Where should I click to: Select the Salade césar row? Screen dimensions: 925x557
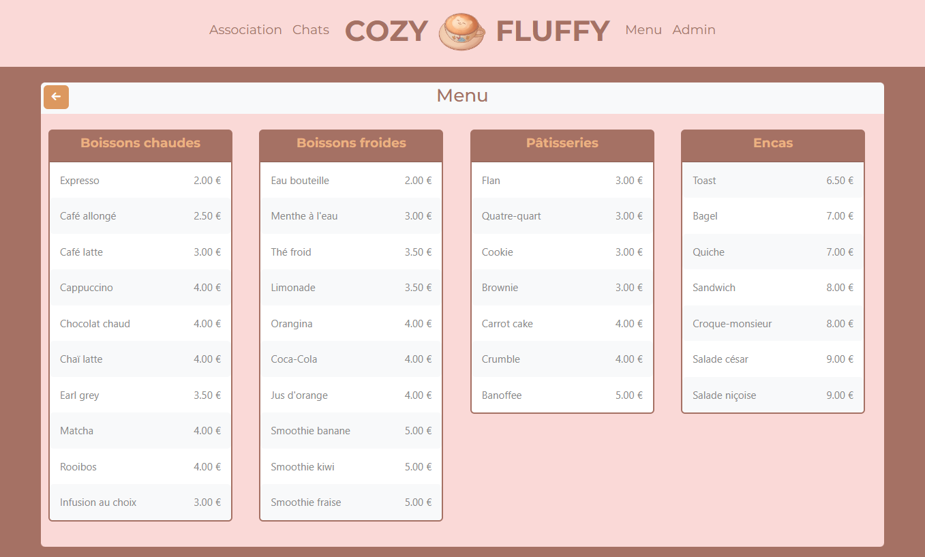tap(773, 359)
